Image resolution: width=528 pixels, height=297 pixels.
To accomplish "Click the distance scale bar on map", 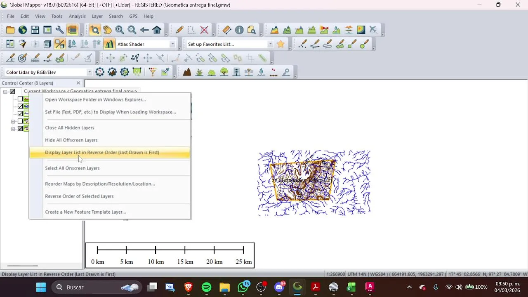I will 170,255.
